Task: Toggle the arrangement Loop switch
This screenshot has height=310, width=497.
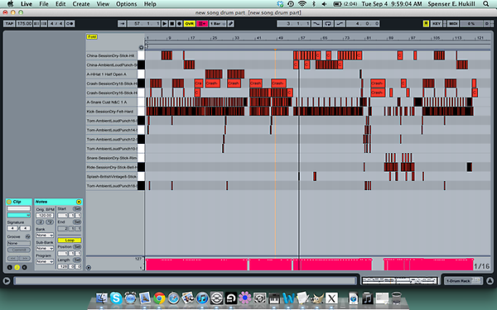Action: (x=328, y=24)
